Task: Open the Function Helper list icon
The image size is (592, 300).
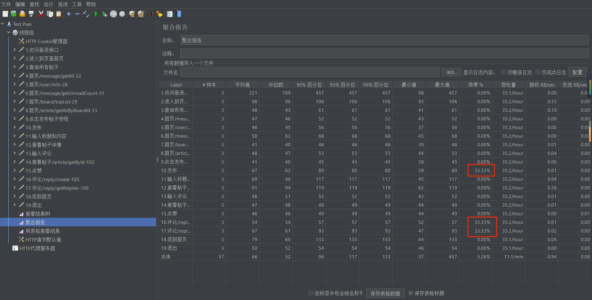Action: tap(170, 14)
